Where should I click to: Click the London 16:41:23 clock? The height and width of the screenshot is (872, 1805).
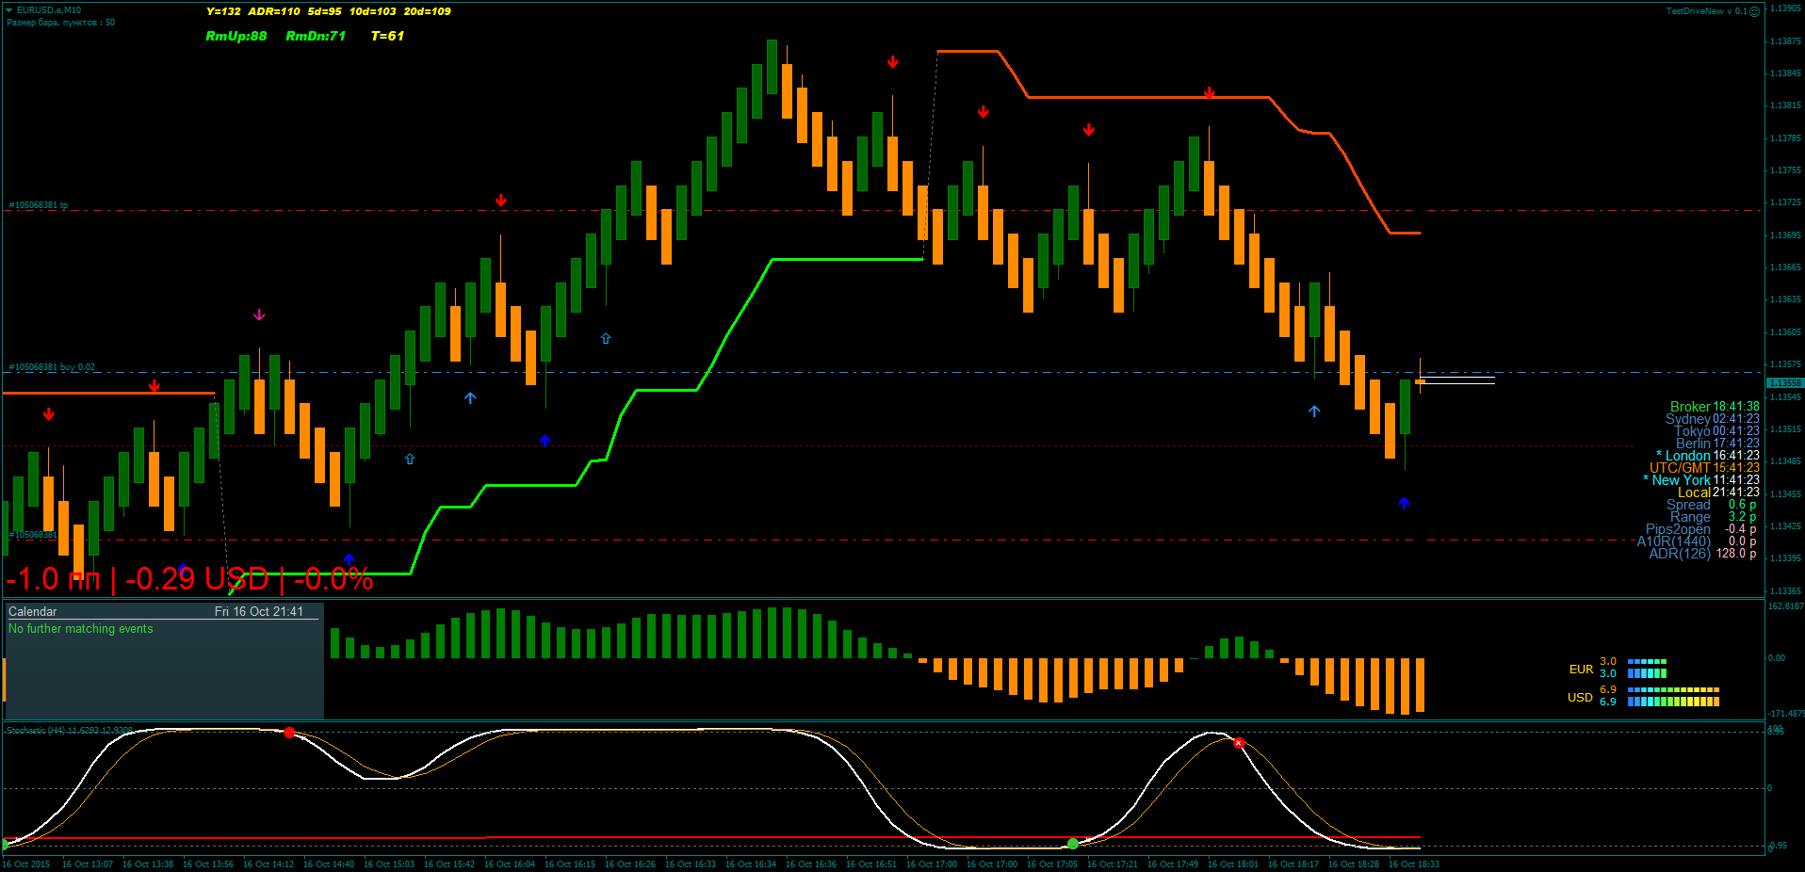tap(1708, 456)
